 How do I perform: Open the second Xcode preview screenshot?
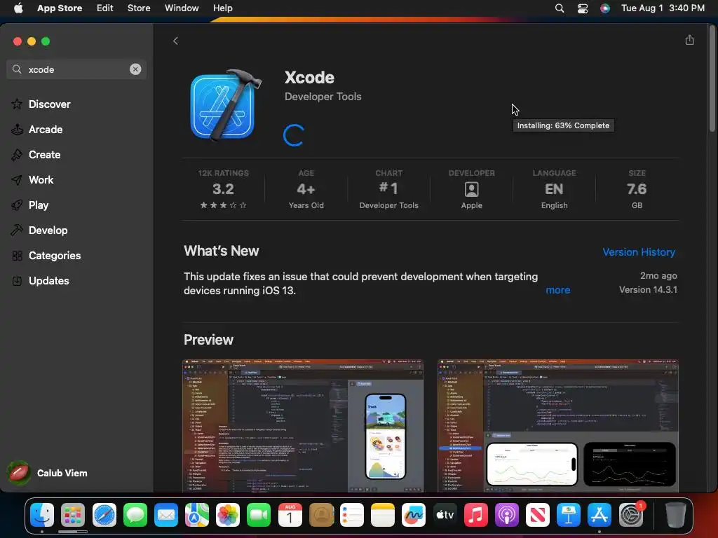pos(557,426)
